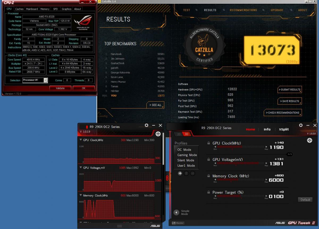Go to ABOUT in Catzilla navigation
Image resolution: width=319 pixels, height=229 pixels.
[303, 10]
